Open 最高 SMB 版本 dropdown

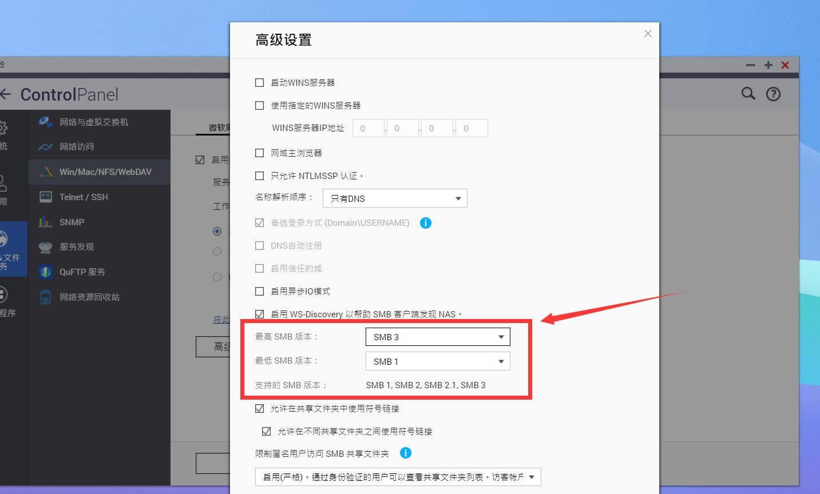438,337
